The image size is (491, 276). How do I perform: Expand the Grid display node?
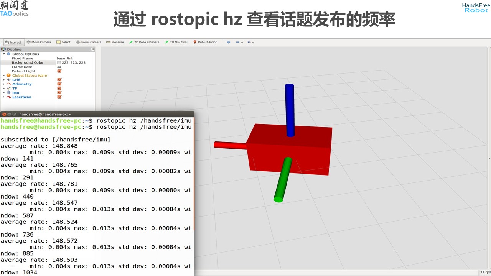[x=4, y=80]
